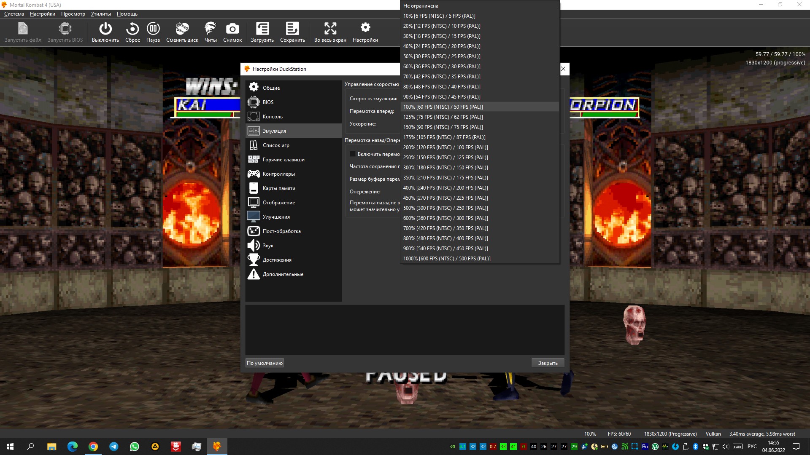Select the Консоль settings category
This screenshot has height=455, width=810.
click(294, 116)
